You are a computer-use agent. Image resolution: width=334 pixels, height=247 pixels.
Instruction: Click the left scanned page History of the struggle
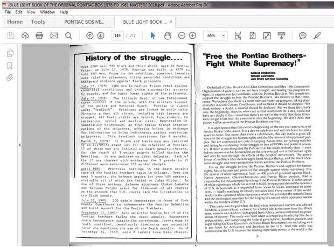(x=131, y=143)
